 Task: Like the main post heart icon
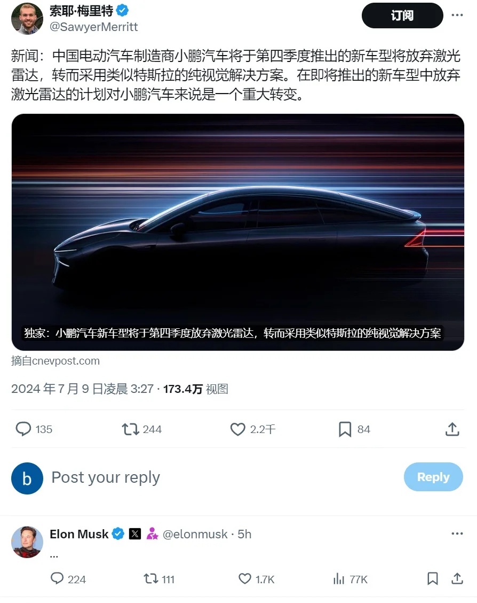pyautogui.click(x=237, y=429)
